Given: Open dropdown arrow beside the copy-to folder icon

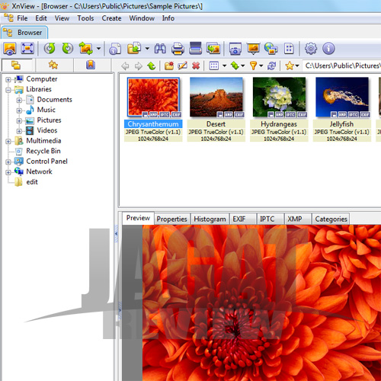Looking at the screenshot, I should coord(147,48).
